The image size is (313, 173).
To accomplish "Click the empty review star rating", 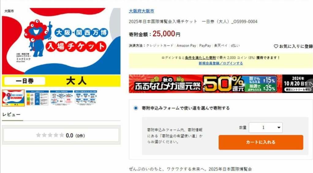I will pyautogui.click(x=50, y=135).
